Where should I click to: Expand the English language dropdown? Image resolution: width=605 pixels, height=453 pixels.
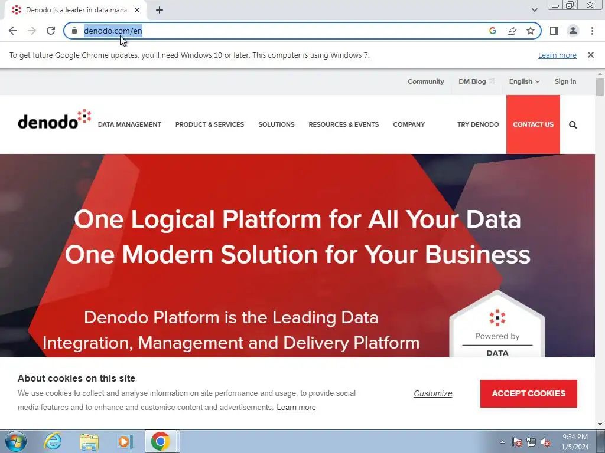click(524, 81)
